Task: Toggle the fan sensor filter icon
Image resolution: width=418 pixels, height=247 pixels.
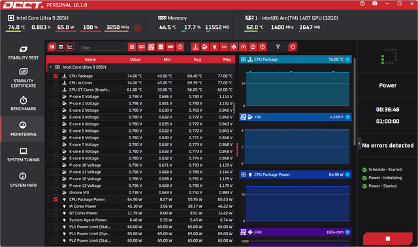Action: pyautogui.click(x=234, y=47)
